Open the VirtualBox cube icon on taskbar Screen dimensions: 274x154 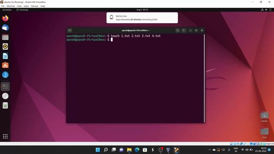pos(168,150)
